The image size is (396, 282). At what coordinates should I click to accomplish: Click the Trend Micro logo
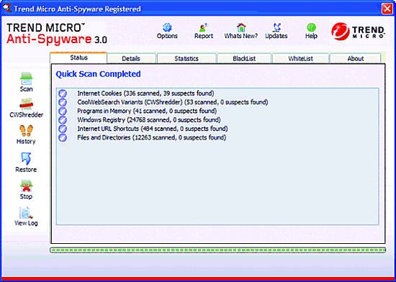[358, 31]
